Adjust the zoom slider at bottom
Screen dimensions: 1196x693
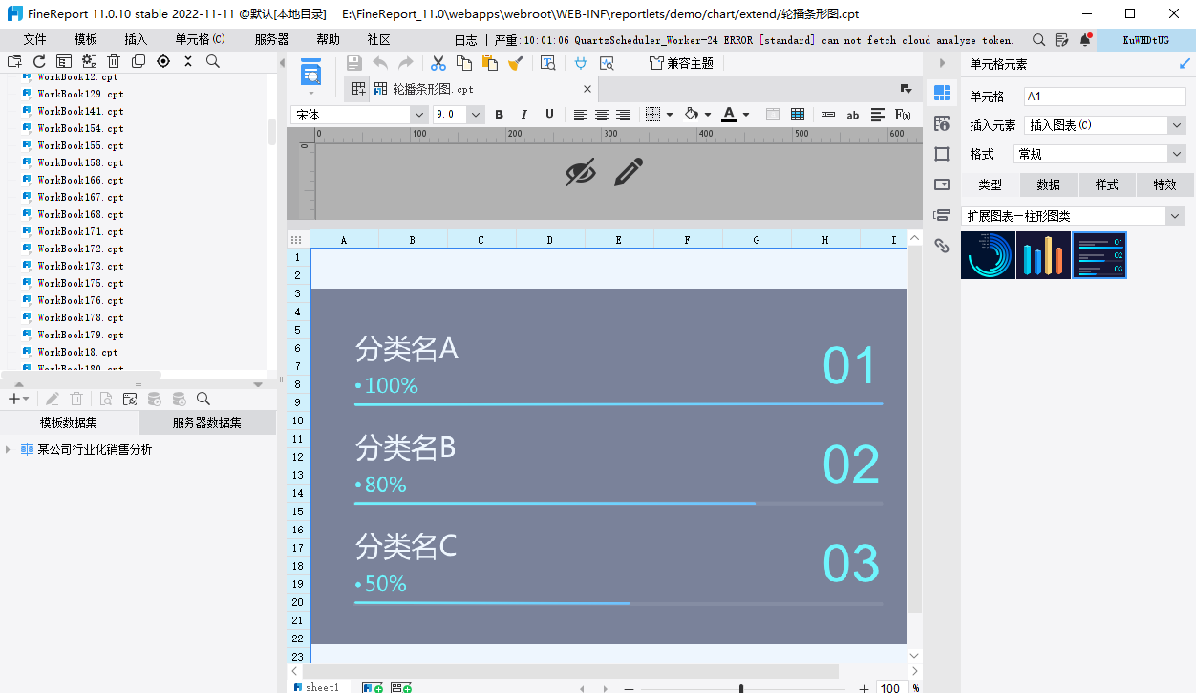pos(741,688)
